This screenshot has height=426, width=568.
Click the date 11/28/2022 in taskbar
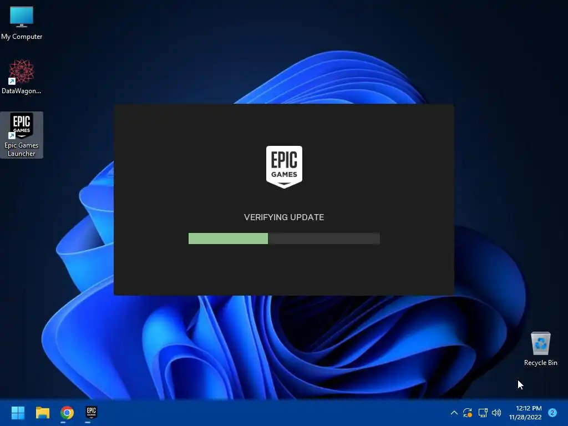point(525,417)
